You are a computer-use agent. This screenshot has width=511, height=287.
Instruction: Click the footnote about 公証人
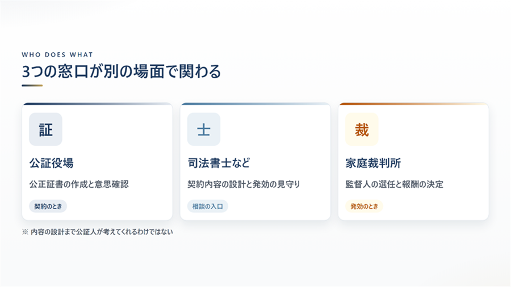98,232
